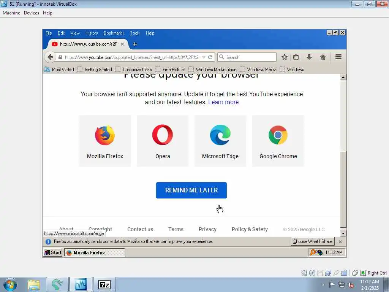Open Windows Explorer folder in the host taskbar
This screenshot has height=292, width=389.
[x=34, y=284]
